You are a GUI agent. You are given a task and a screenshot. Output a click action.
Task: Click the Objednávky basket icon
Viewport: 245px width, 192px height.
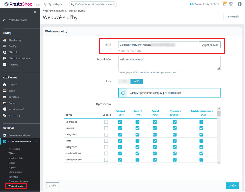[x=5, y=40]
